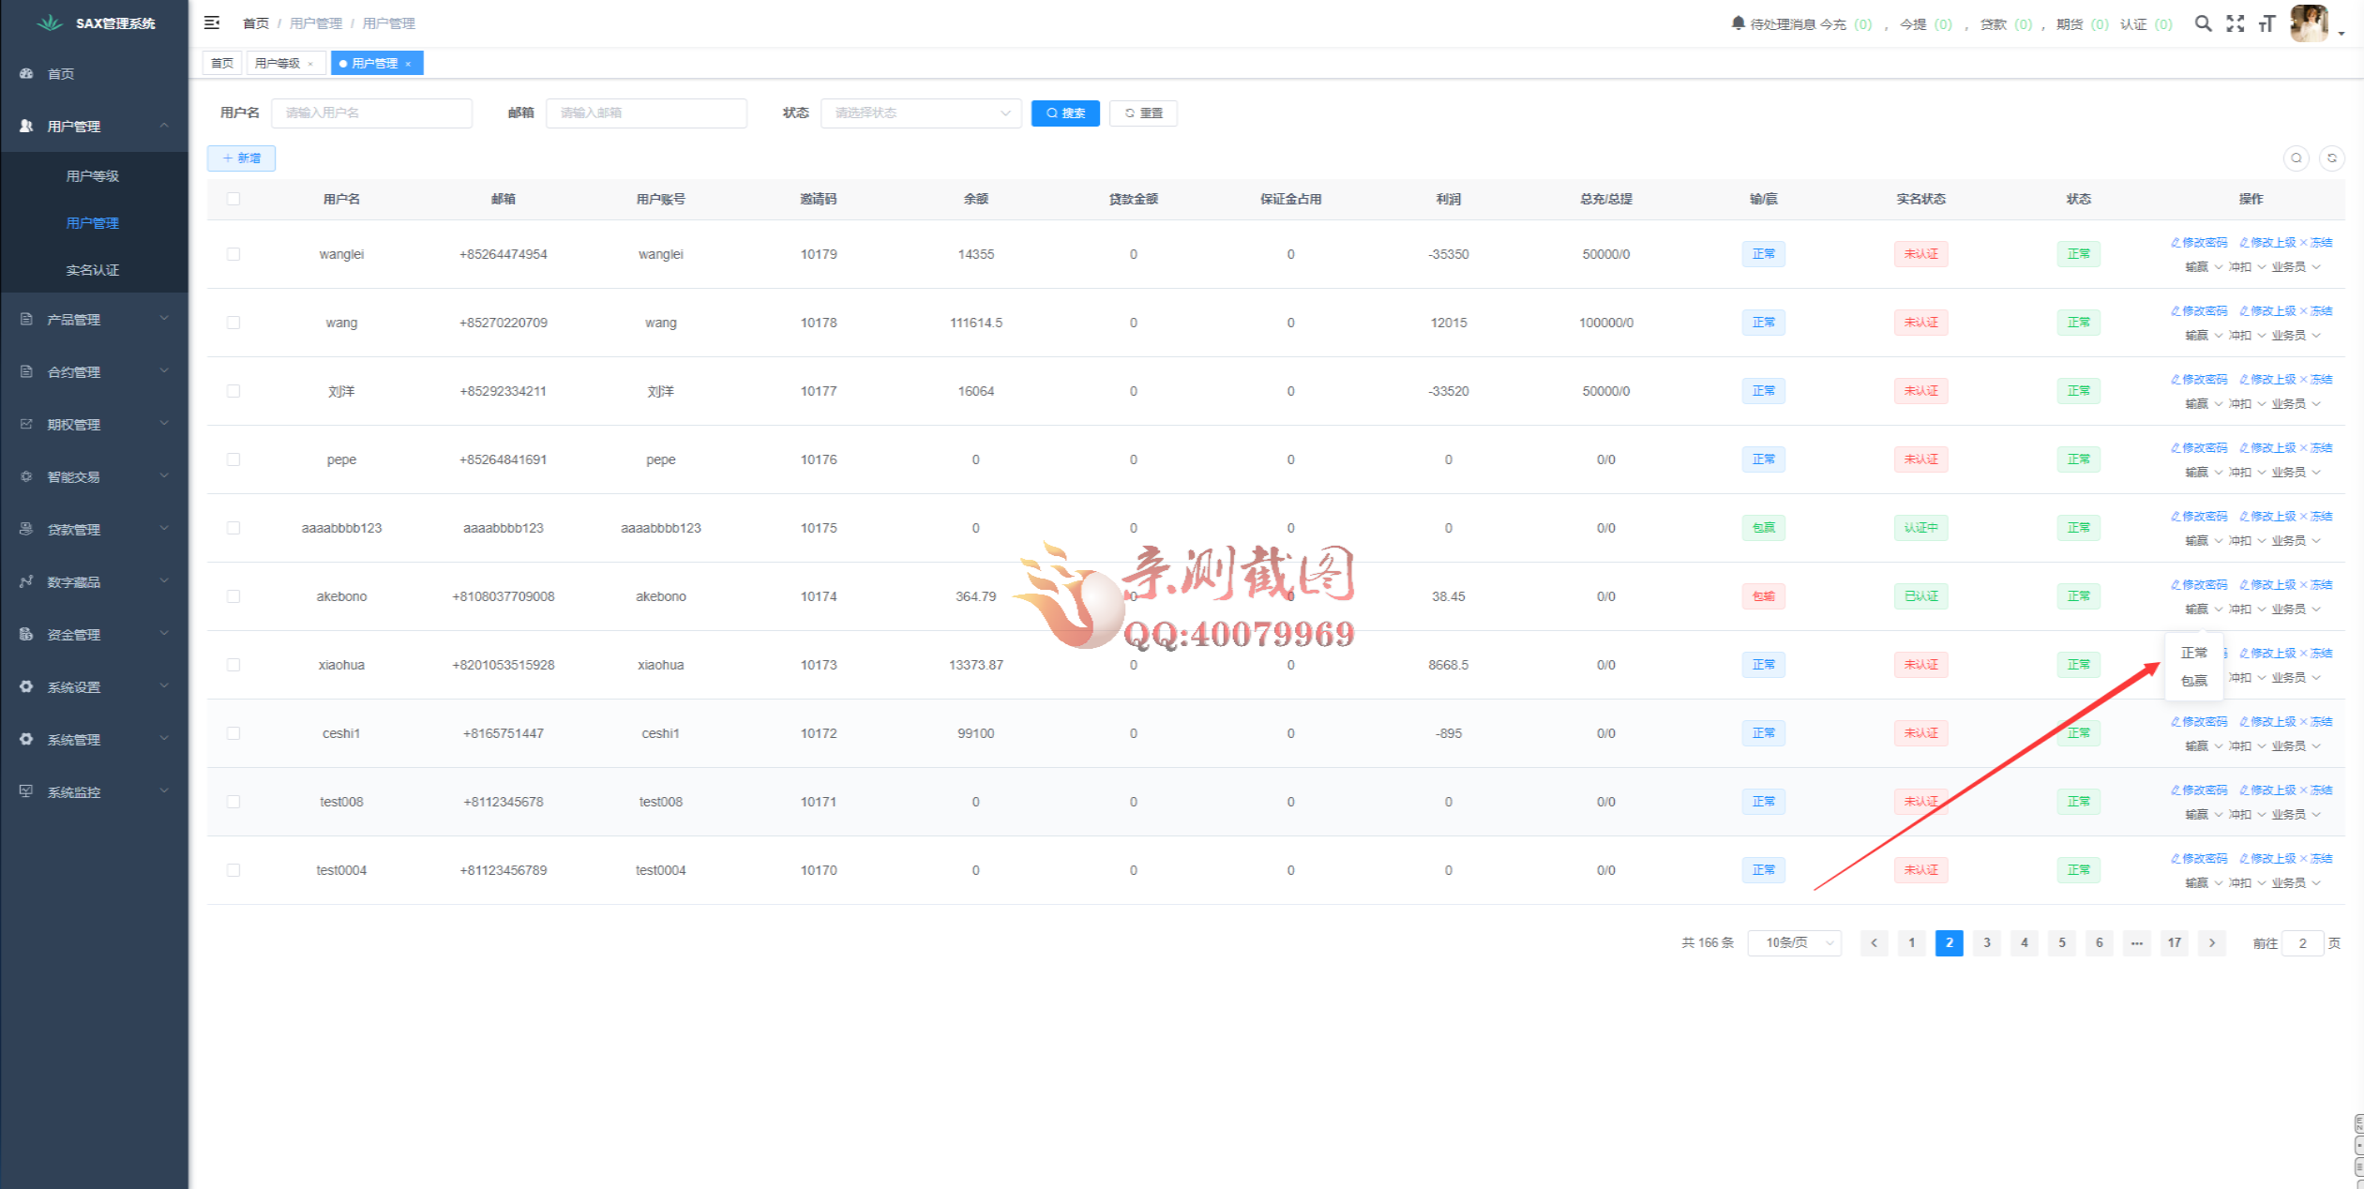This screenshot has width=2364, height=1189.
Task: Click the 用户名 input field
Action: pyautogui.click(x=371, y=113)
